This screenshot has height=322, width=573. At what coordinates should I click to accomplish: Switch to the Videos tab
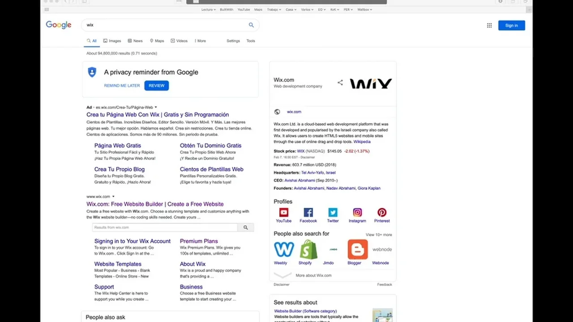point(179,41)
